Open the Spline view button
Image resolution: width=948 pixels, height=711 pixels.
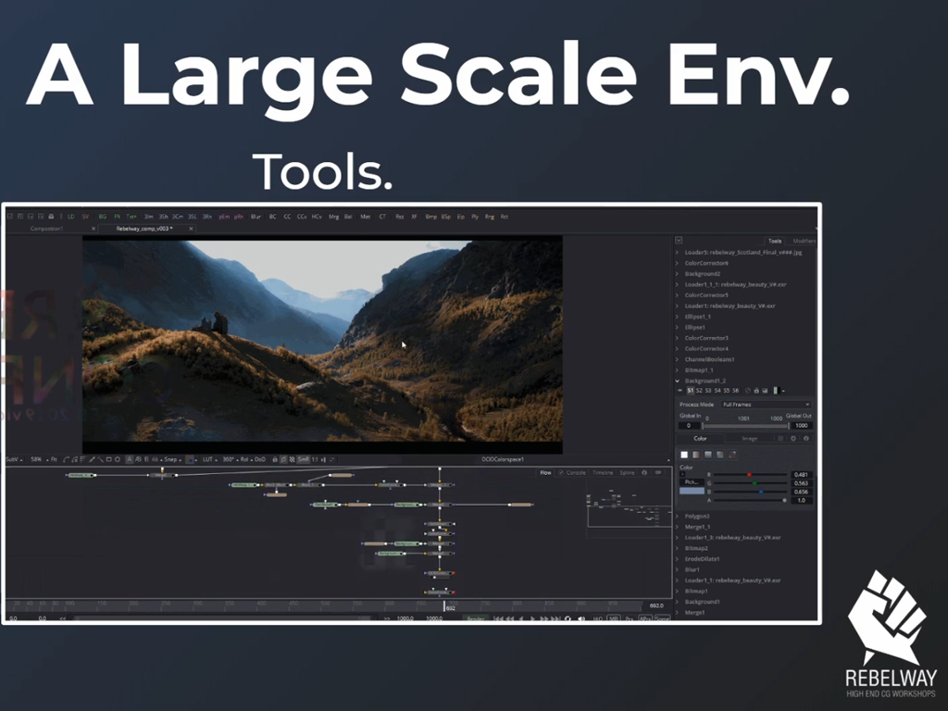click(627, 473)
